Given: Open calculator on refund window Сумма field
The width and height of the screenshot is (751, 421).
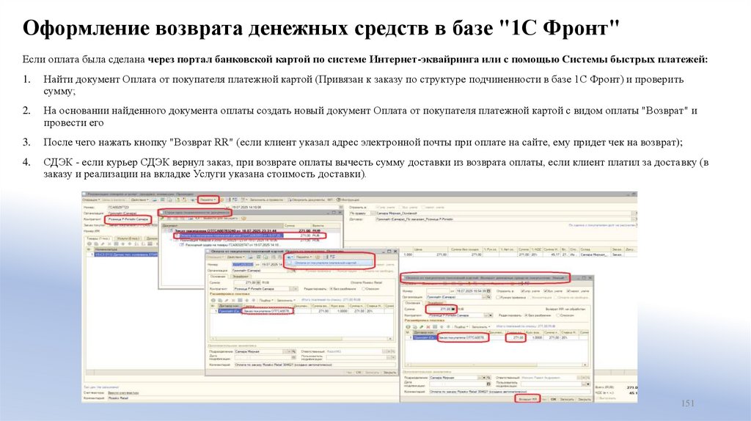Looking at the screenshot, I should coord(453,309).
